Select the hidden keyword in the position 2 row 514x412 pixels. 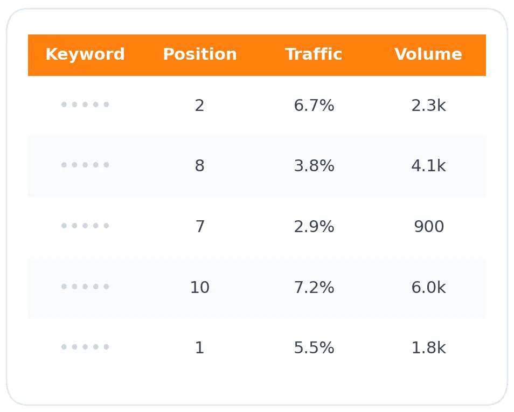click(85, 104)
